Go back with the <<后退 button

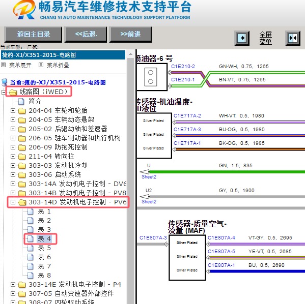pyautogui.click(x=86, y=35)
